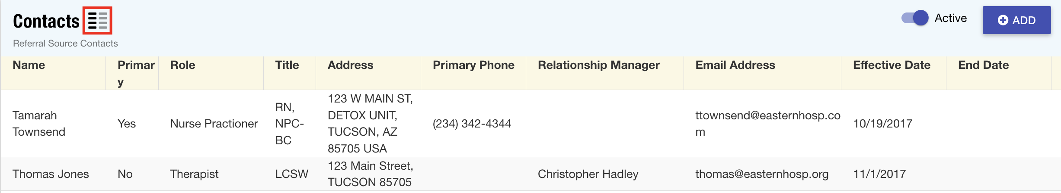The image size is (1061, 193).
Task: Click the Effective Date column header
Action: (892, 65)
